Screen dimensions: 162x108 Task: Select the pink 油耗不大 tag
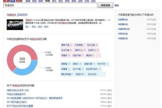coord(80,50)
